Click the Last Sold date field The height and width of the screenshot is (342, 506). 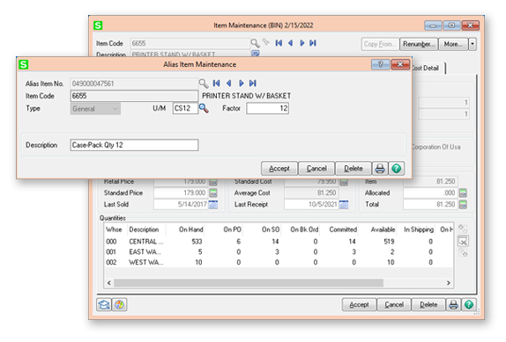point(182,204)
